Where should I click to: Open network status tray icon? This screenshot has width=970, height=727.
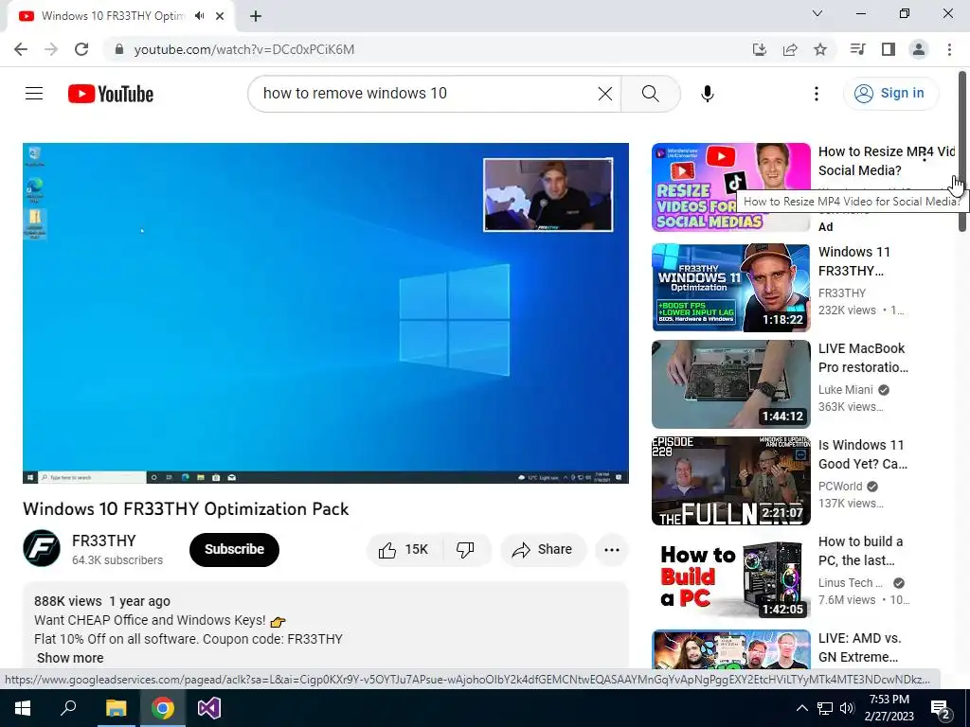coord(825,708)
